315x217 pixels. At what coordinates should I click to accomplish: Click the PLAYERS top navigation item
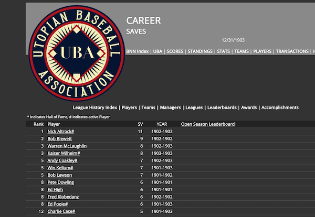click(x=262, y=51)
